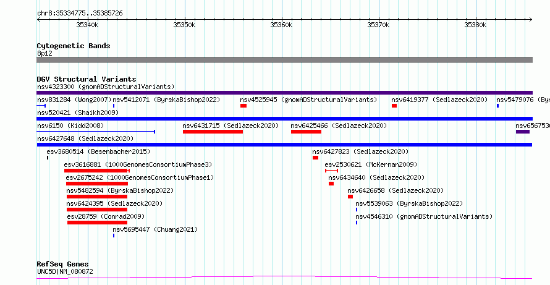
Task: Select the blue bar under nsv6427648
Action: 284,145
